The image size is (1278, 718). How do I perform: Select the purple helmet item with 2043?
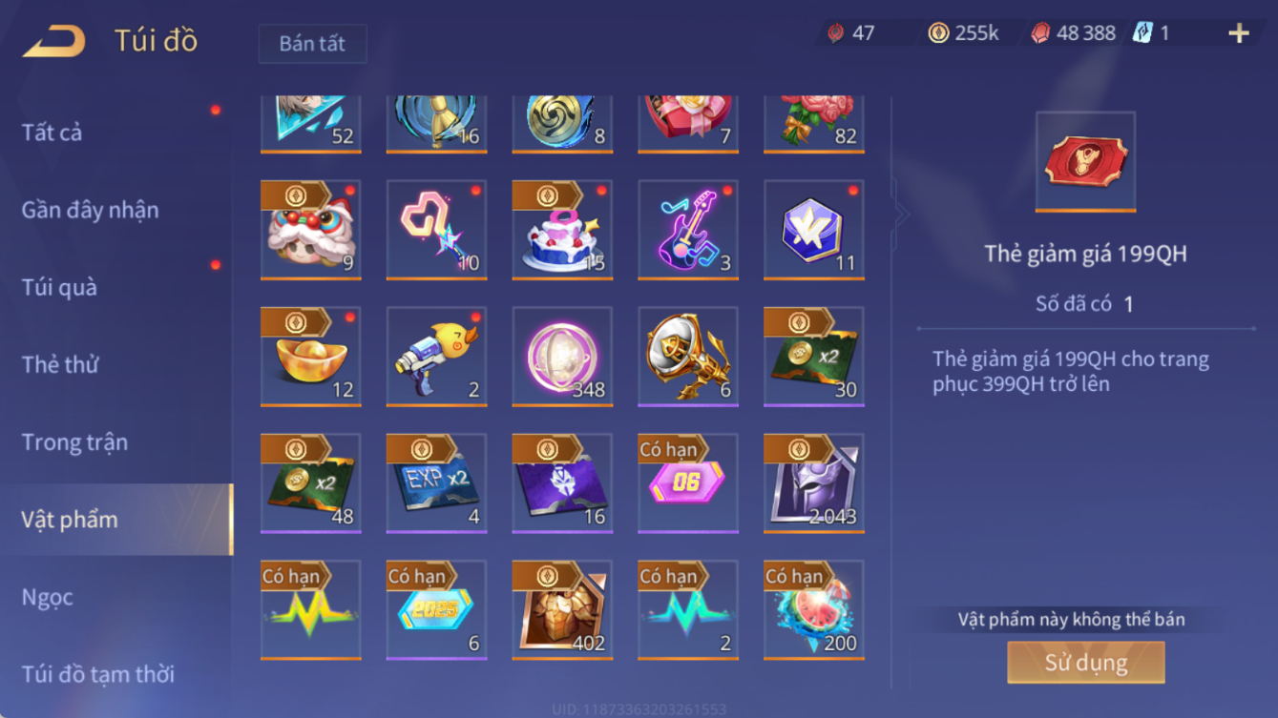[x=814, y=483]
